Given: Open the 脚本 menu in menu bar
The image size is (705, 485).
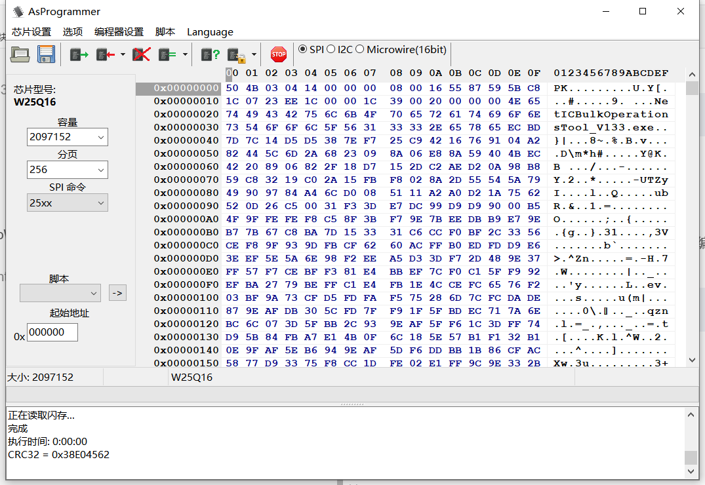Looking at the screenshot, I should pos(165,32).
